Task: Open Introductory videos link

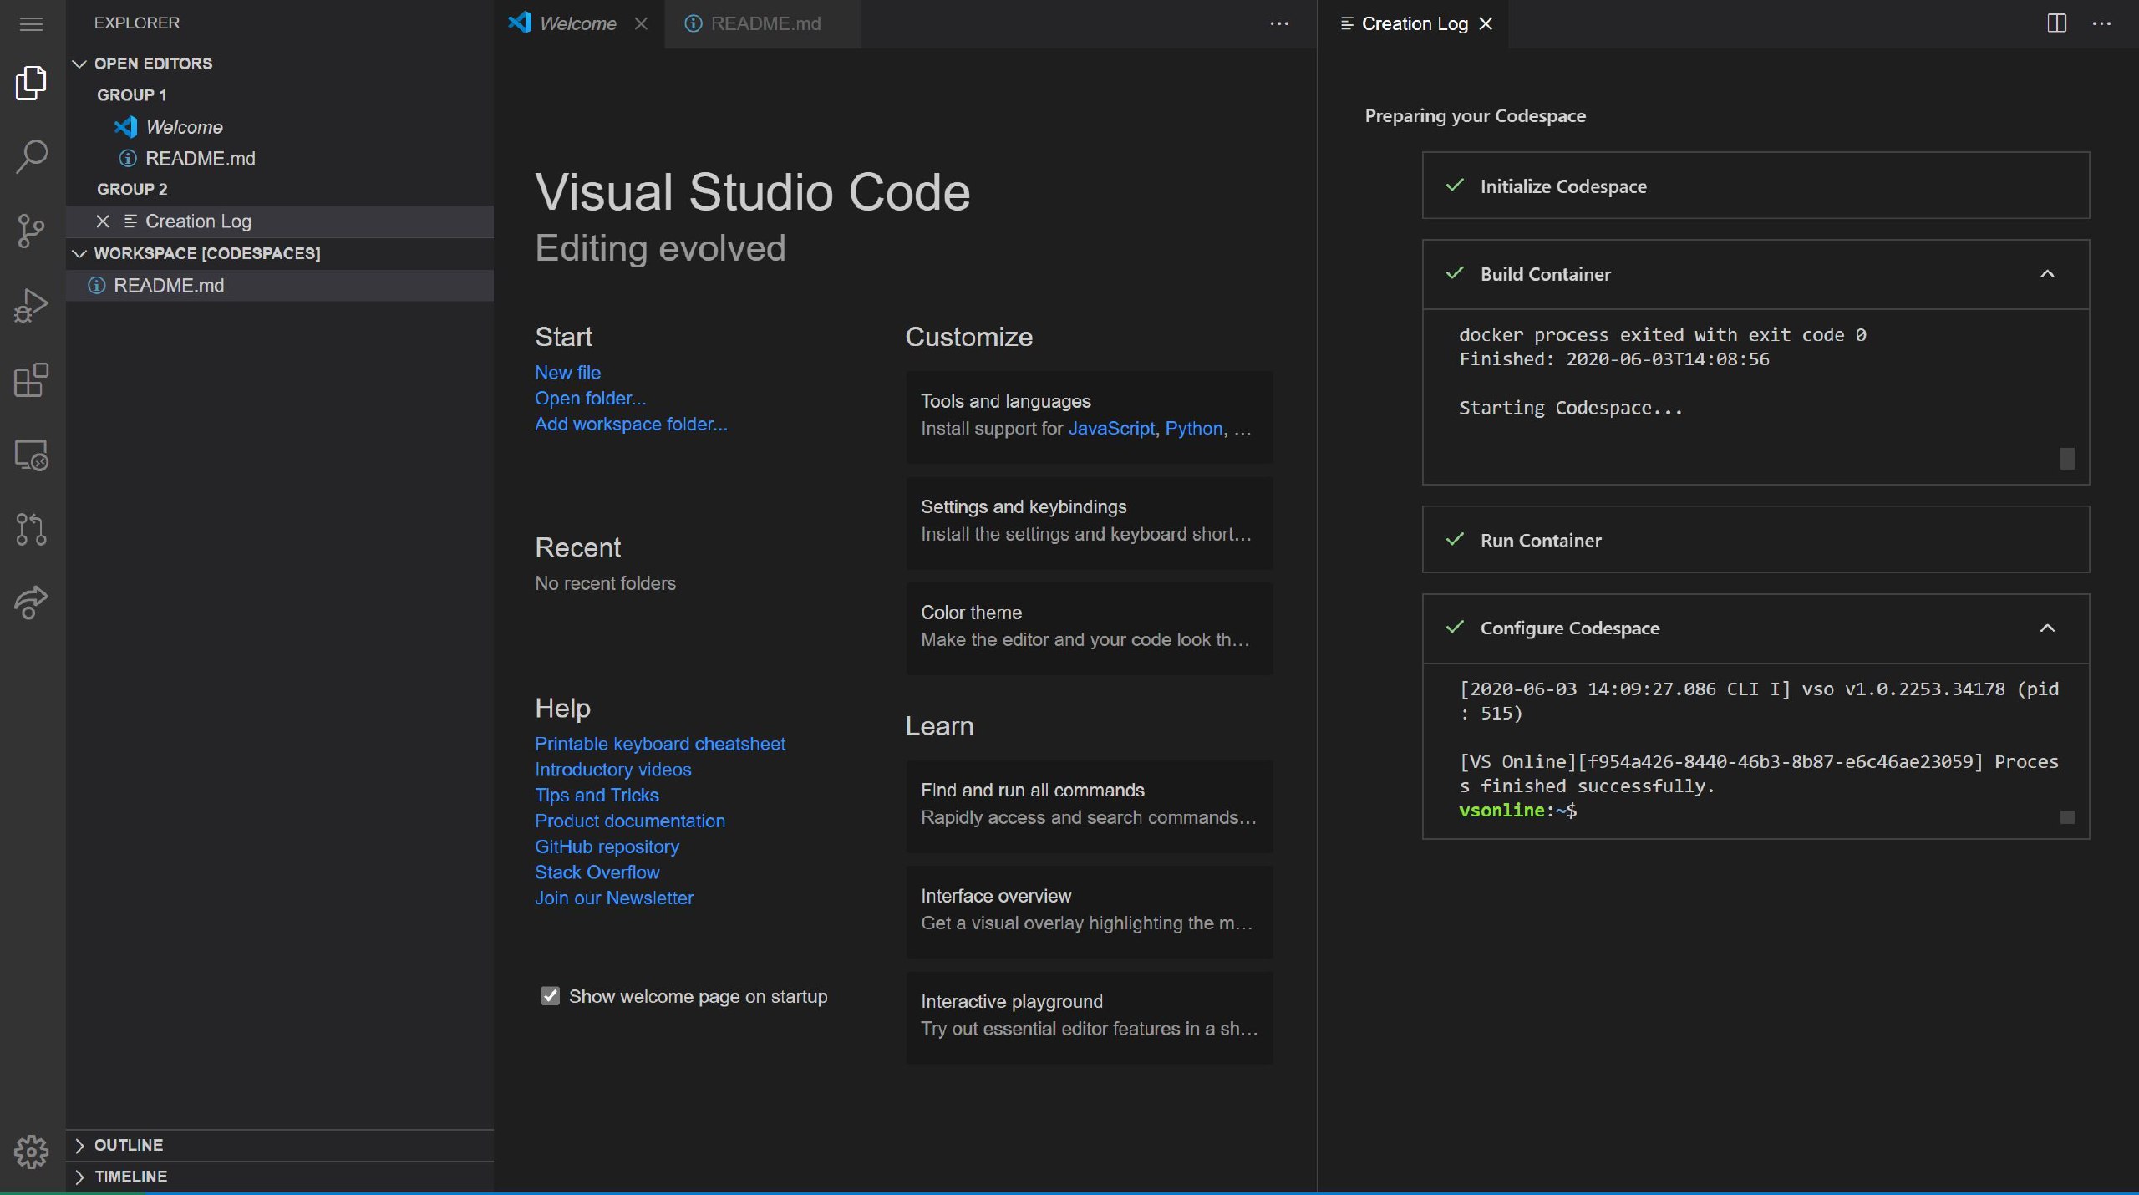Action: pos(612,770)
